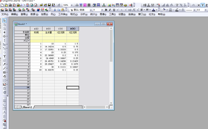
Task: Select column header A(X)
Action: [x=36, y=29]
